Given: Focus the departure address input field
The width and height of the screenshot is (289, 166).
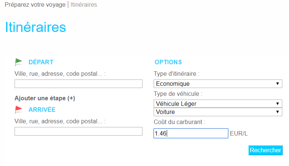Looking at the screenshot, I should click(x=78, y=84).
